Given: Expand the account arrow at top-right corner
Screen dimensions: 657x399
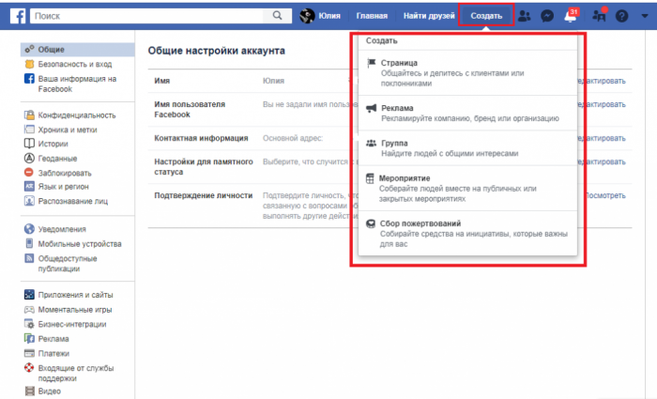Looking at the screenshot, I should click(x=643, y=17).
